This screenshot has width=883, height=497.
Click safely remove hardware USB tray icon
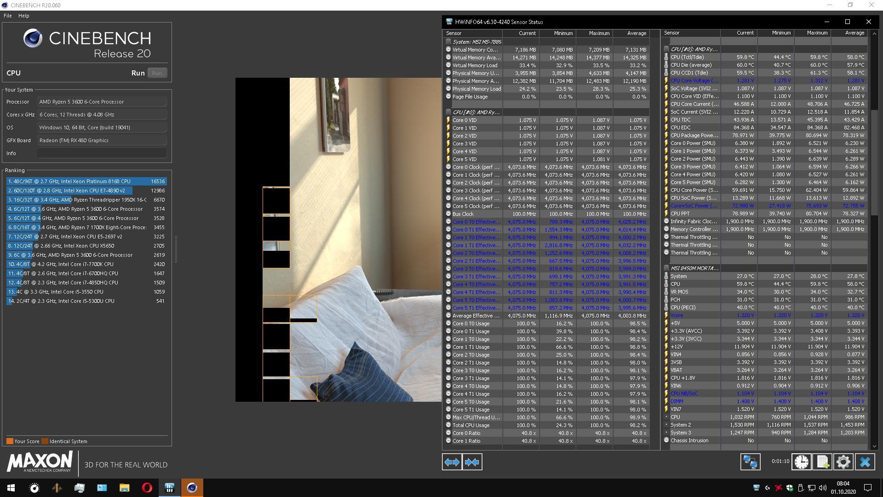coord(801,488)
